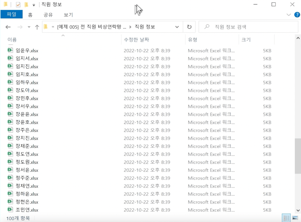Image resolution: width=301 pixels, height=222 pixels.
Task: Select the file name 정현은.xlsx
Action: point(27,202)
